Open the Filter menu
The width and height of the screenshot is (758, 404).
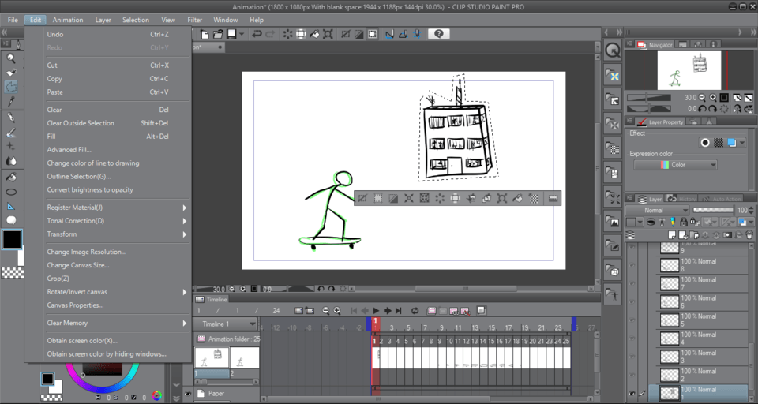point(194,20)
